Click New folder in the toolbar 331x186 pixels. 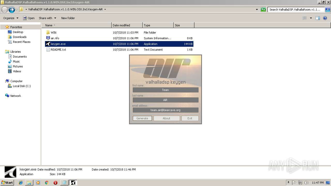click(x=68, y=18)
